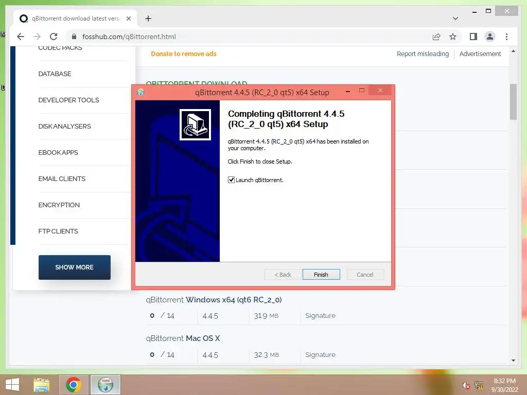The width and height of the screenshot is (527, 395).
Task: Open the Email Clients category
Action: coord(62,178)
